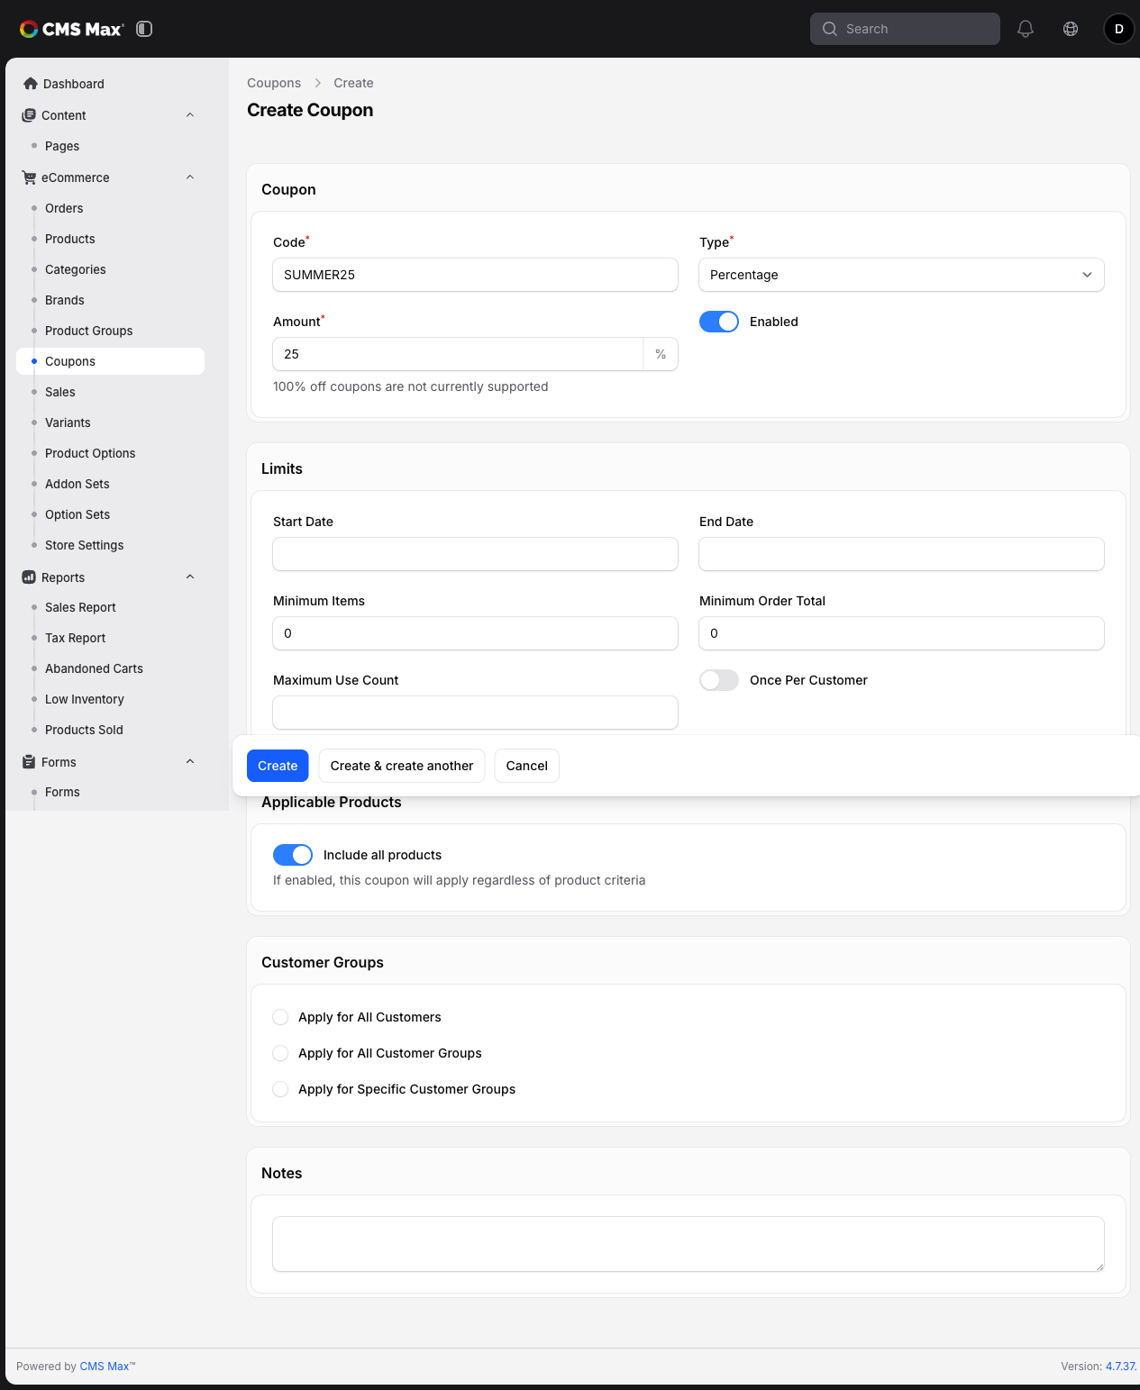The height and width of the screenshot is (1390, 1140).
Task: Click the search magnifier icon
Action: (830, 29)
